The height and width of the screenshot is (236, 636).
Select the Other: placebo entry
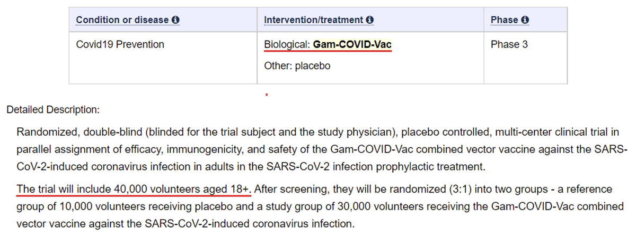[x=297, y=67]
